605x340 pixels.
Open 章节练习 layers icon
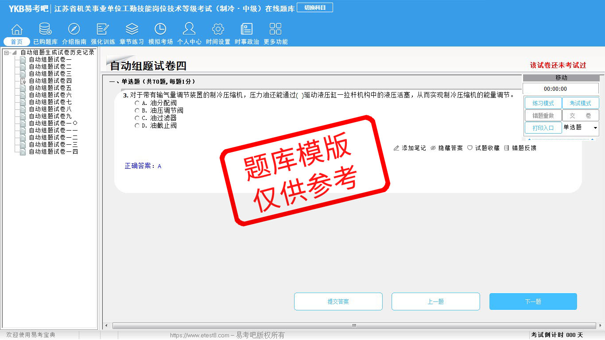(132, 29)
